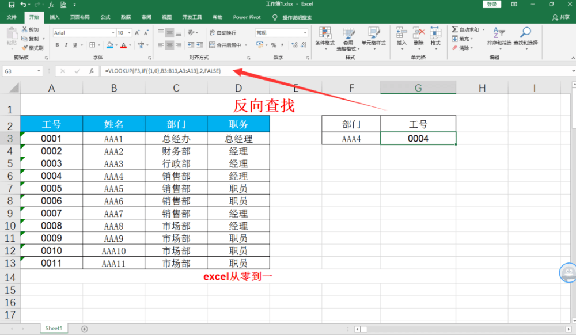Click the decrease decimal icon
Image resolution: width=576 pixels, height=335 pixels.
(304, 45)
